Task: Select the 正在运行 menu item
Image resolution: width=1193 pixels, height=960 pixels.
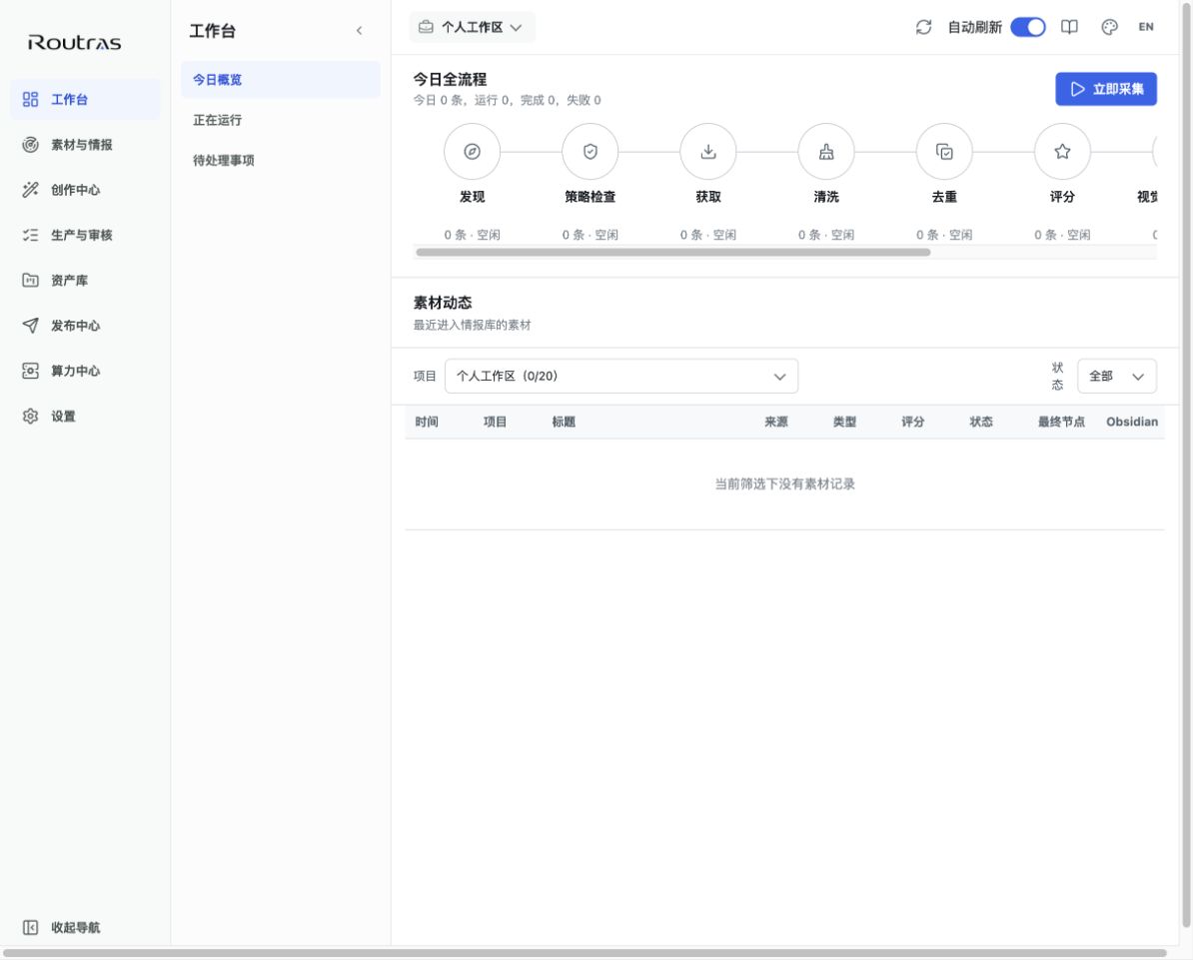Action: [x=280, y=120]
